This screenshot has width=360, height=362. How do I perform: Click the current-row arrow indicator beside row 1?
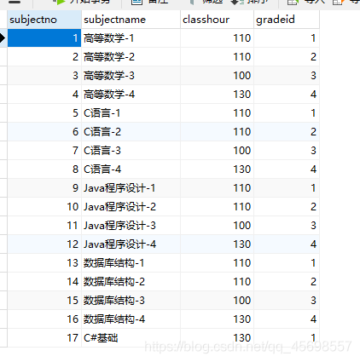coord(3,37)
